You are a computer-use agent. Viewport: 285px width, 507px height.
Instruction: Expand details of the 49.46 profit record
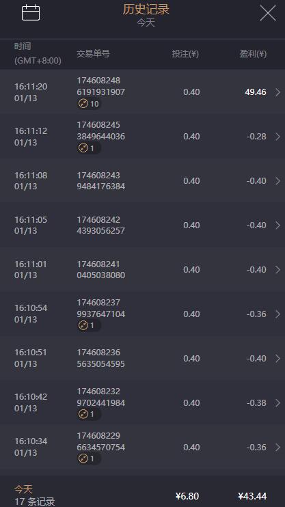click(x=278, y=92)
